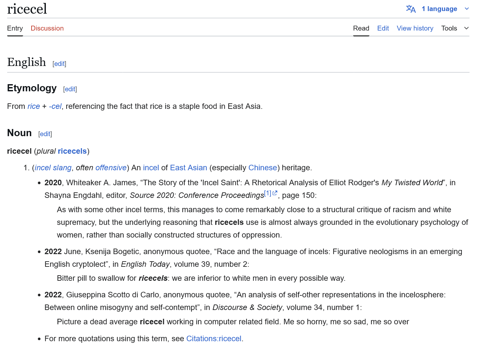Open the Citations:ricecel link

(214, 339)
